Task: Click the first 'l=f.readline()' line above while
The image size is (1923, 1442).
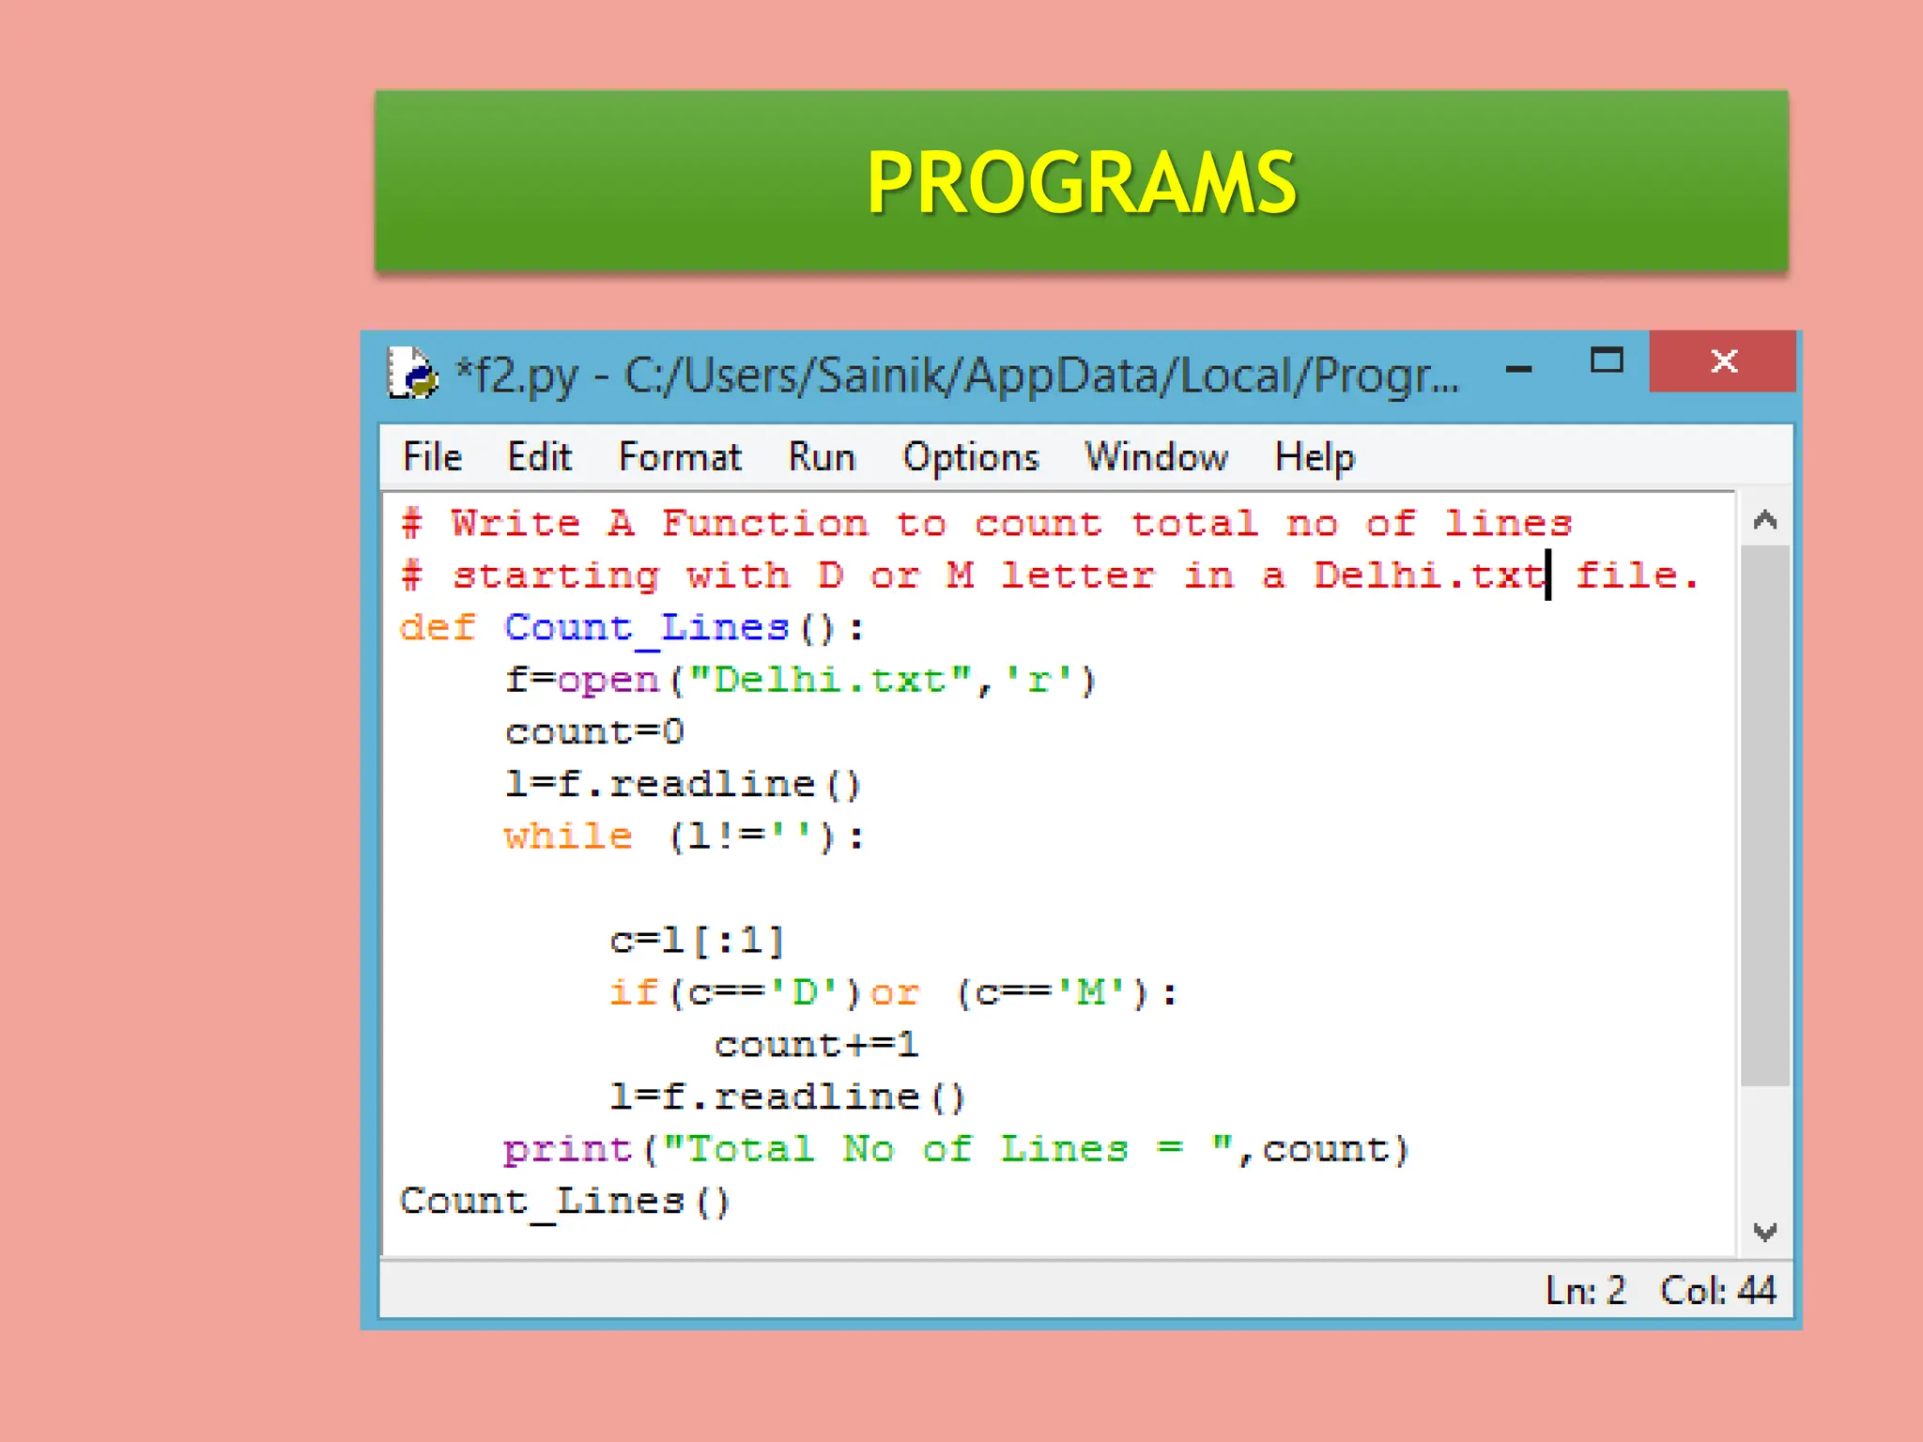Action: pyautogui.click(x=683, y=784)
